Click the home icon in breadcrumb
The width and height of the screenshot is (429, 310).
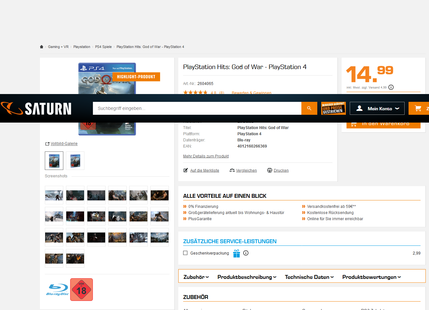tap(42, 47)
